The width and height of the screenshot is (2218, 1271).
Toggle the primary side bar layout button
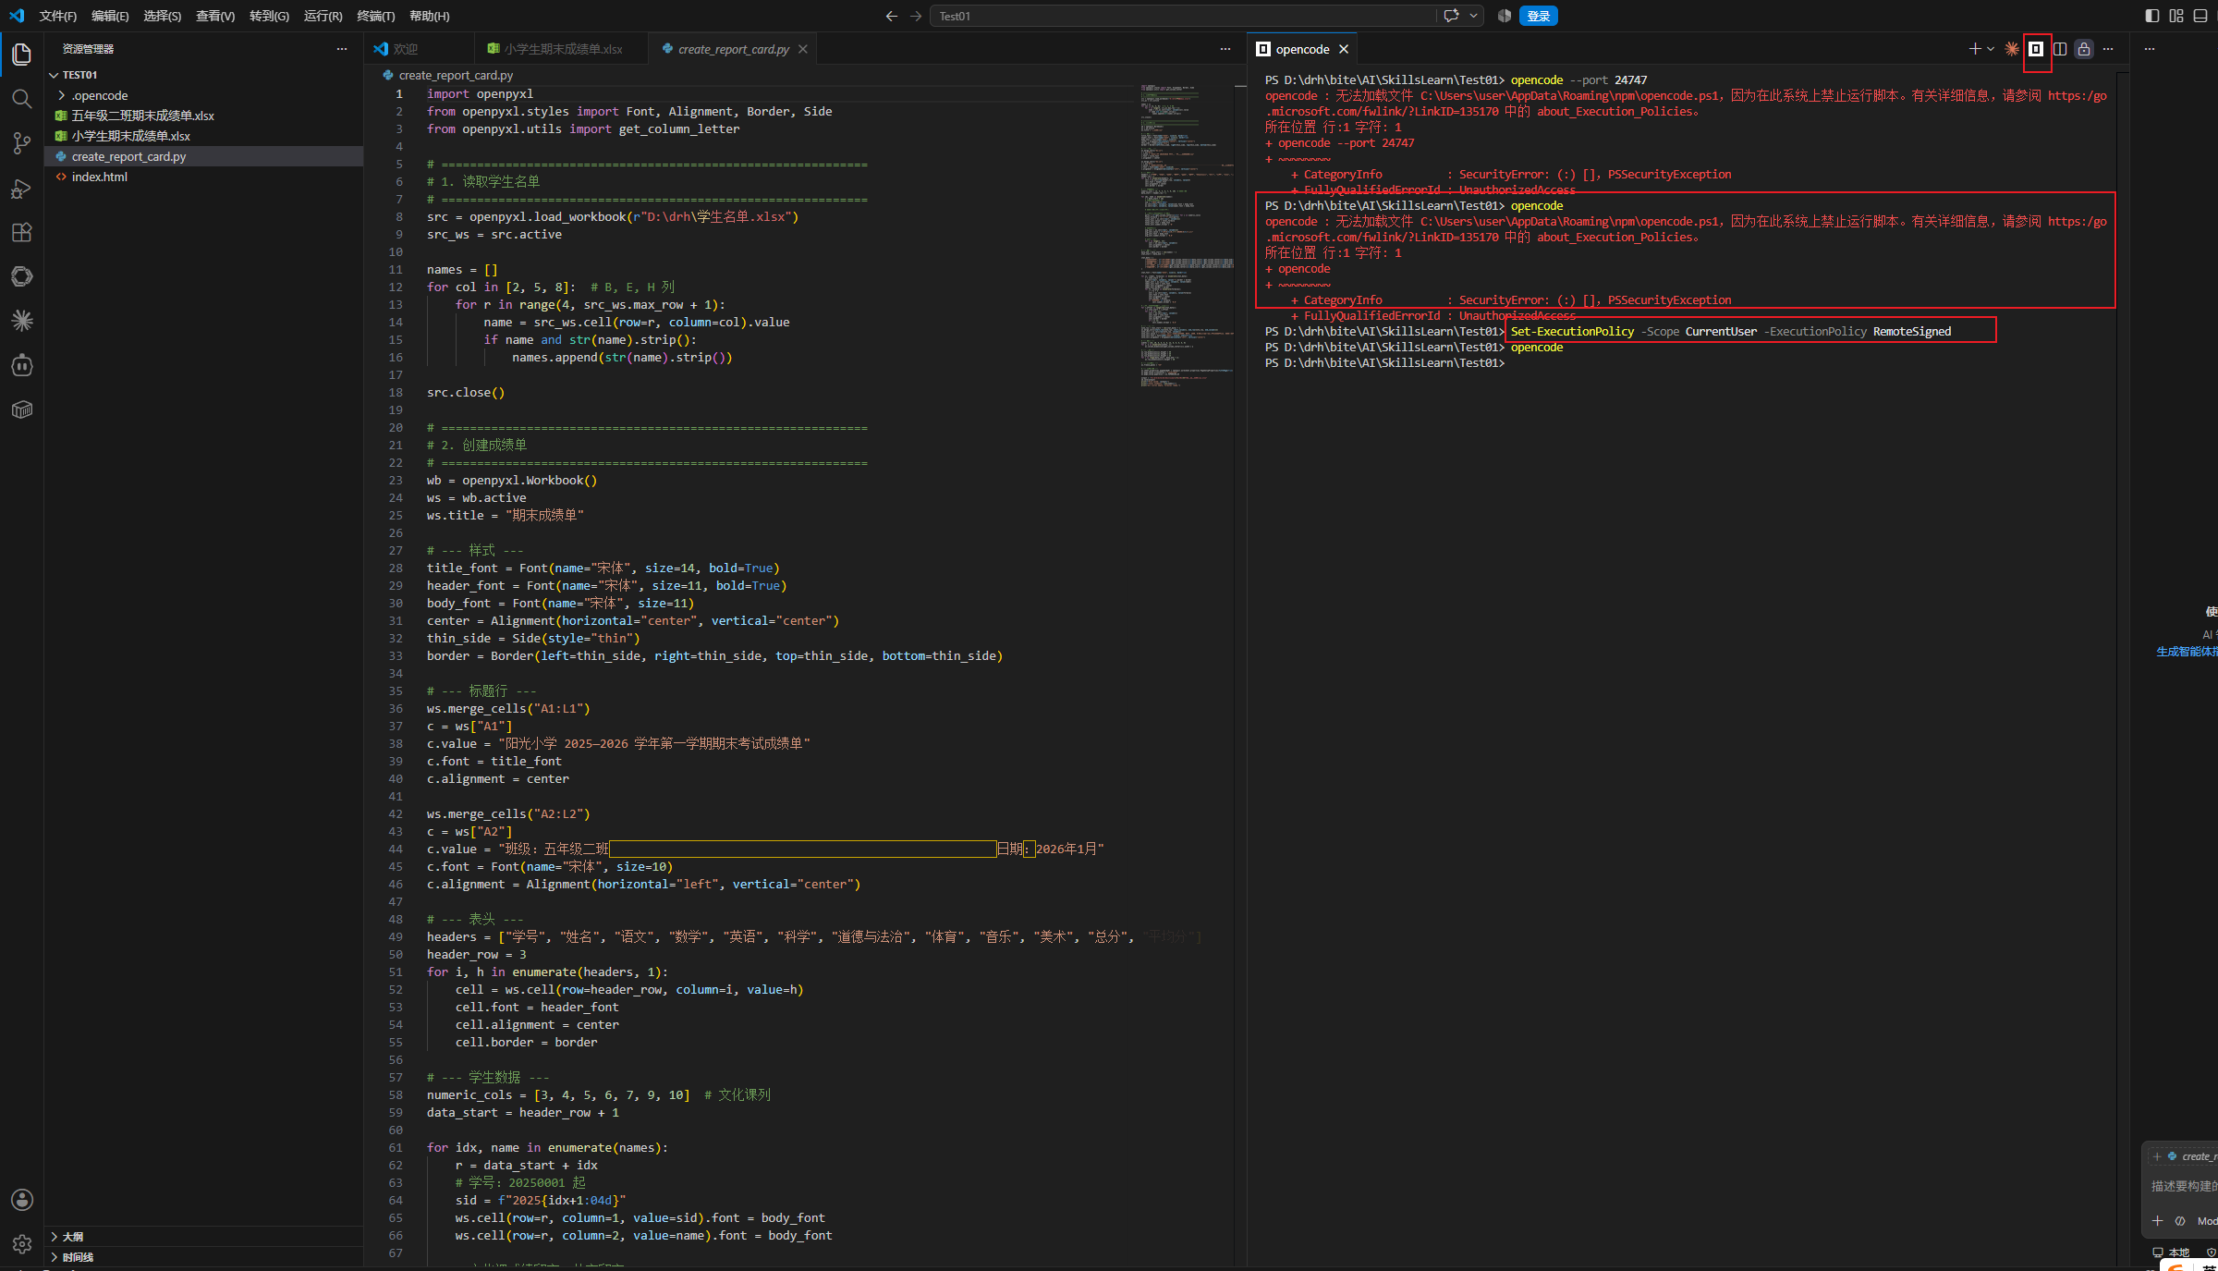tap(2152, 16)
